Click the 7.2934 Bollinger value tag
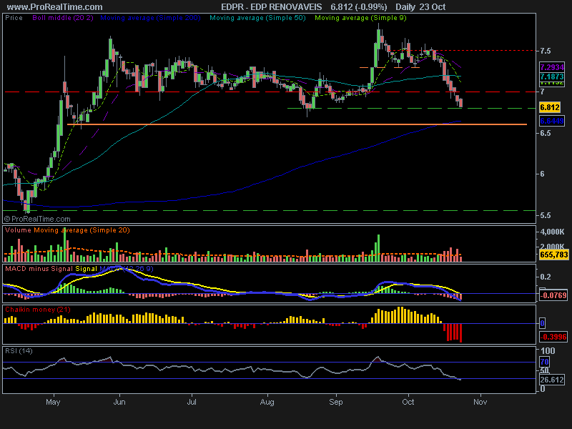This screenshot has width=572, height=429. click(552, 67)
